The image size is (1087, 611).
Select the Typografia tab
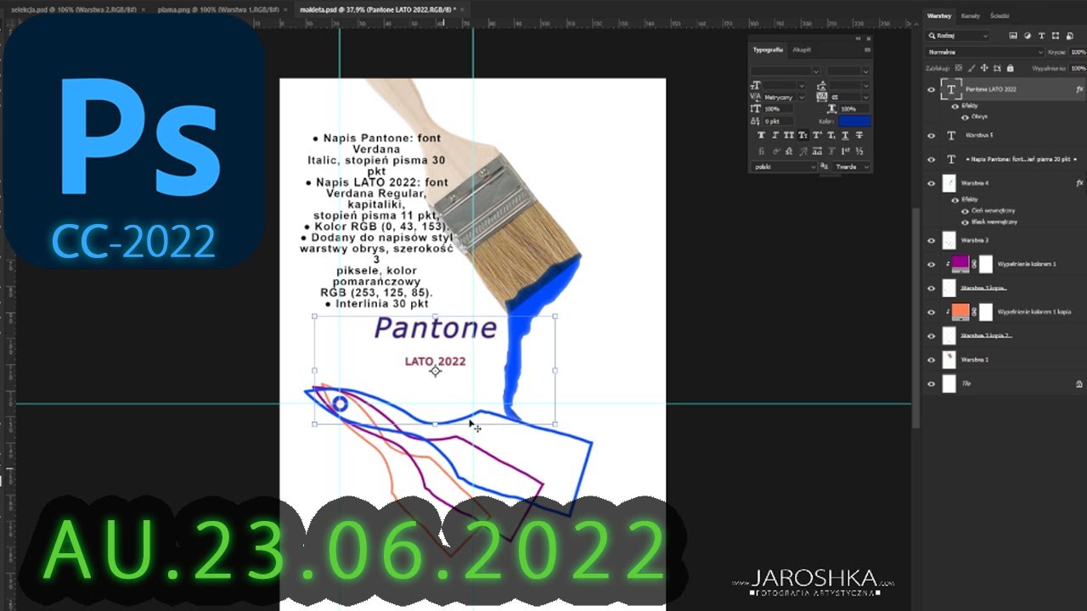[x=768, y=50]
